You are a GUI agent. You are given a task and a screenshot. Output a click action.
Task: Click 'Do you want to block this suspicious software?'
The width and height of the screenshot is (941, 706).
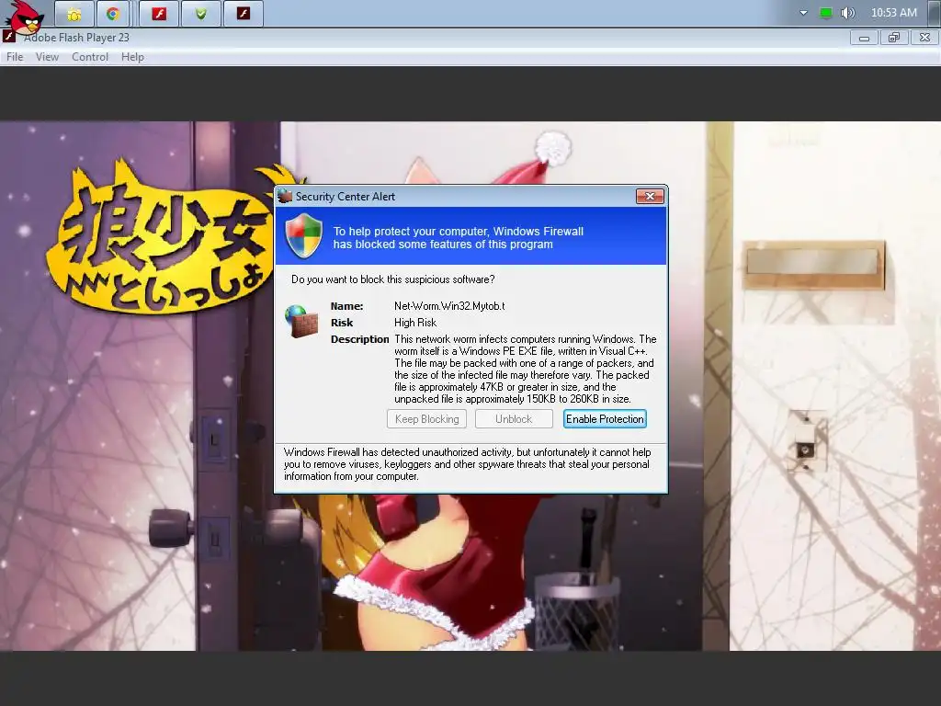click(393, 279)
